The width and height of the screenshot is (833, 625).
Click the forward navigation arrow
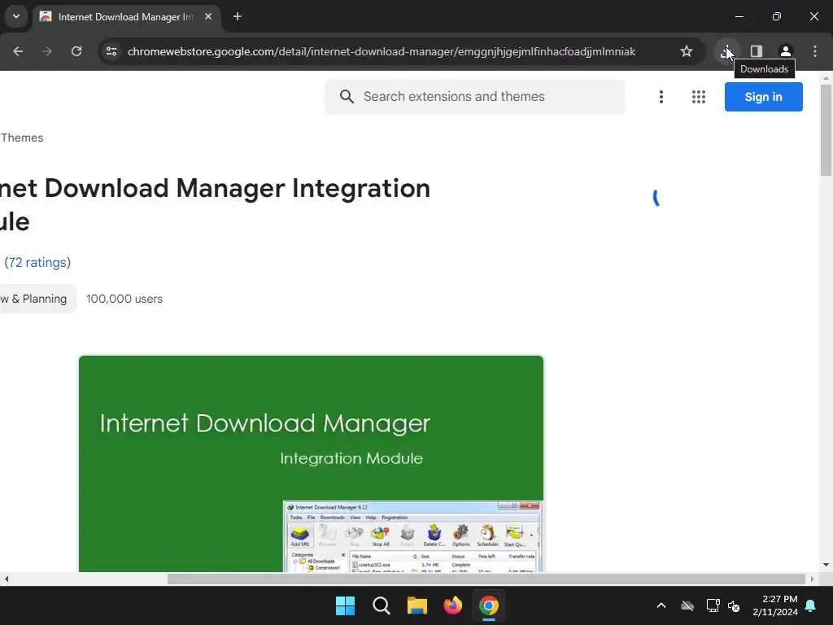pyautogui.click(x=47, y=51)
